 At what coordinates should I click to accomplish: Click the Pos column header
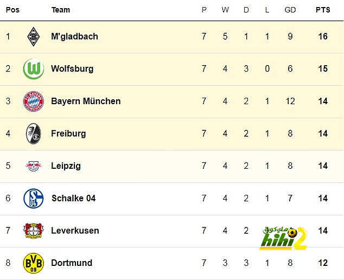[x=12, y=10]
